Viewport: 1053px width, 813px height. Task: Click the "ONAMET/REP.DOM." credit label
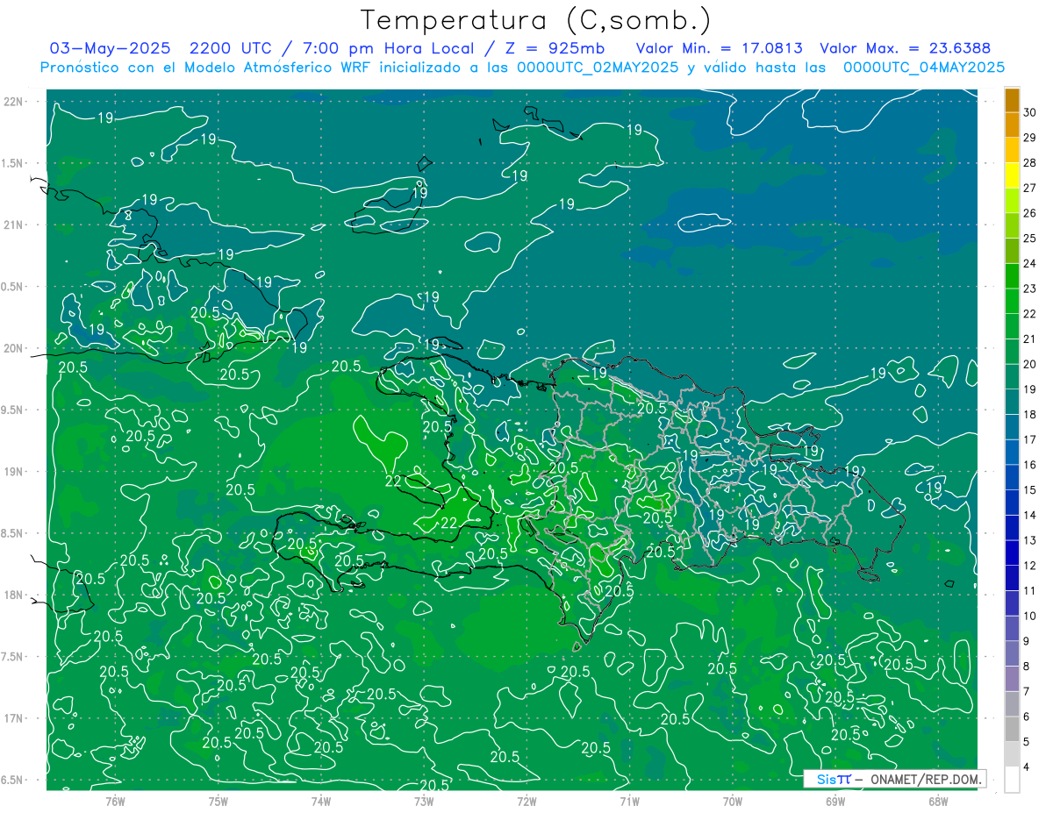click(925, 779)
